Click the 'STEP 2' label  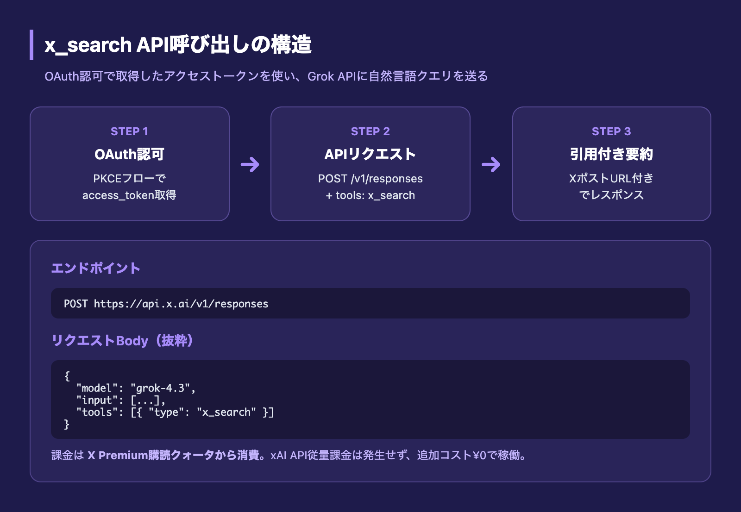point(370,131)
